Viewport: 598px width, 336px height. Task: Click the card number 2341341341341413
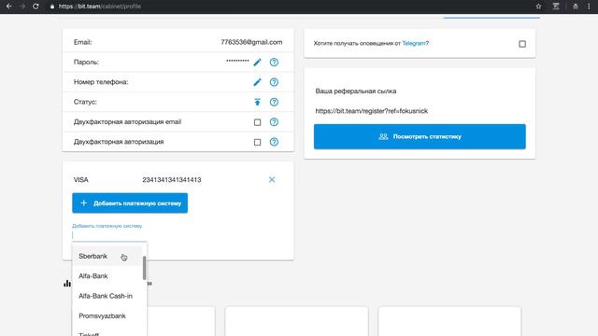[x=172, y=179]
